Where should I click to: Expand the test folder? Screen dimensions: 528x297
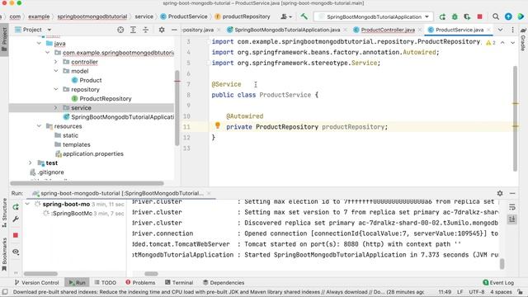tap(31, 163)
